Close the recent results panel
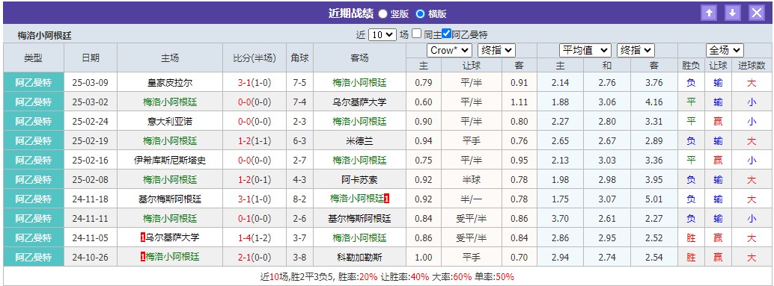 click(x=757, y=13)
